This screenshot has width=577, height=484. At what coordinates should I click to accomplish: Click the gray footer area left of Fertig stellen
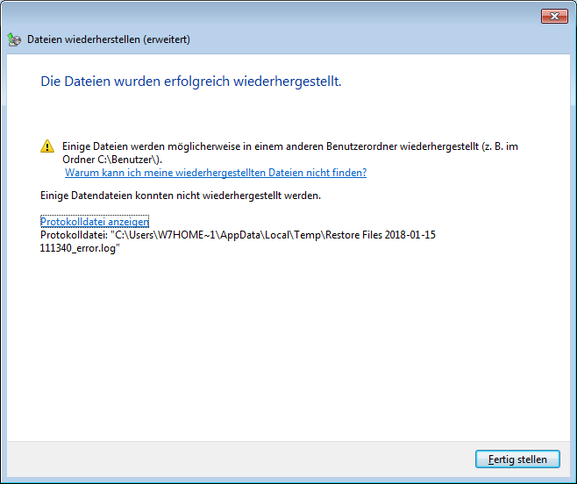coord(237,459)
